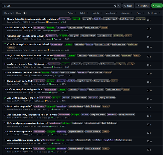Click the draft PR icon beside Update Indevolt integration

5,19
